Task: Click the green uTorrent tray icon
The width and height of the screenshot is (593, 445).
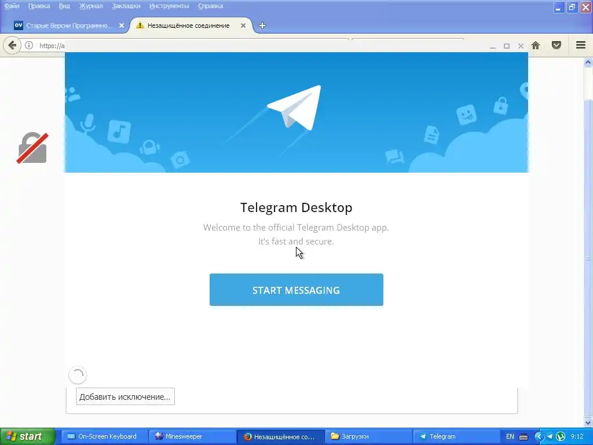Action: coord(561,437)
